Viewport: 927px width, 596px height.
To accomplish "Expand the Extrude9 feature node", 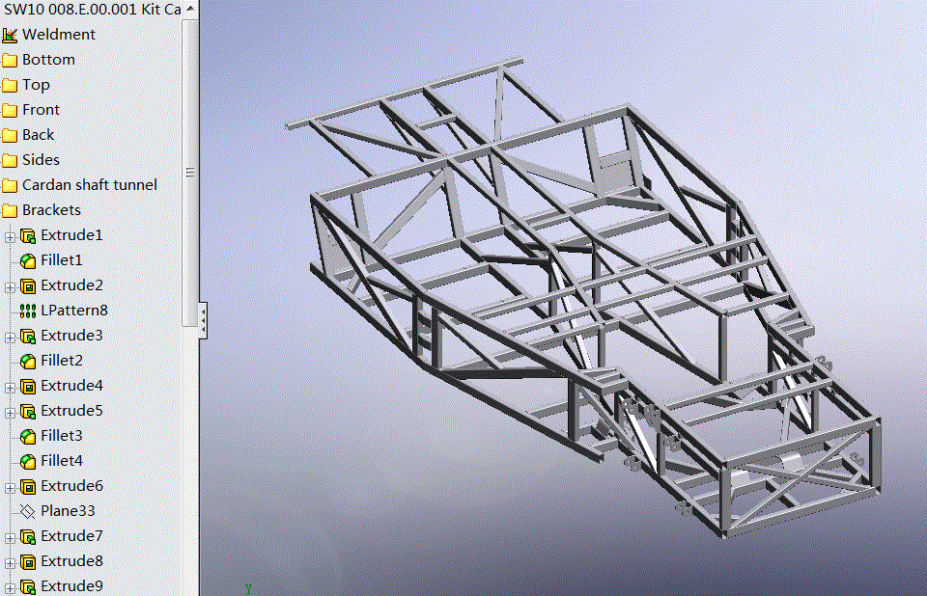I will click(10, 588).
